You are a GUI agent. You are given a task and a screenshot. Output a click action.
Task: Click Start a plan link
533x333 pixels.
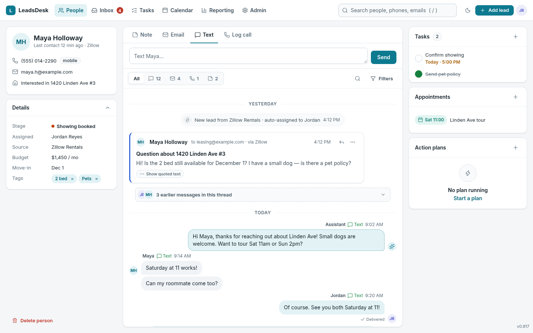point(468,198)
